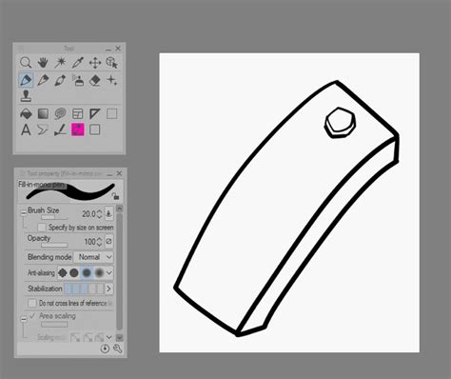Select anti-aliasing None option

pos(63,272)
